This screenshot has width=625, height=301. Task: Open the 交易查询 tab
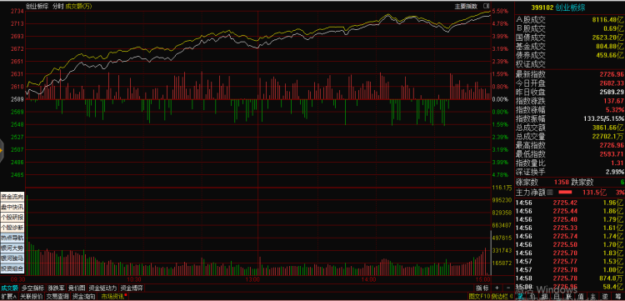pyautogui.click(x=57, y=297)
